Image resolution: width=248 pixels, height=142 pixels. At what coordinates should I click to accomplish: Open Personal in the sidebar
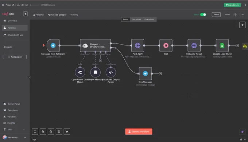15,28
